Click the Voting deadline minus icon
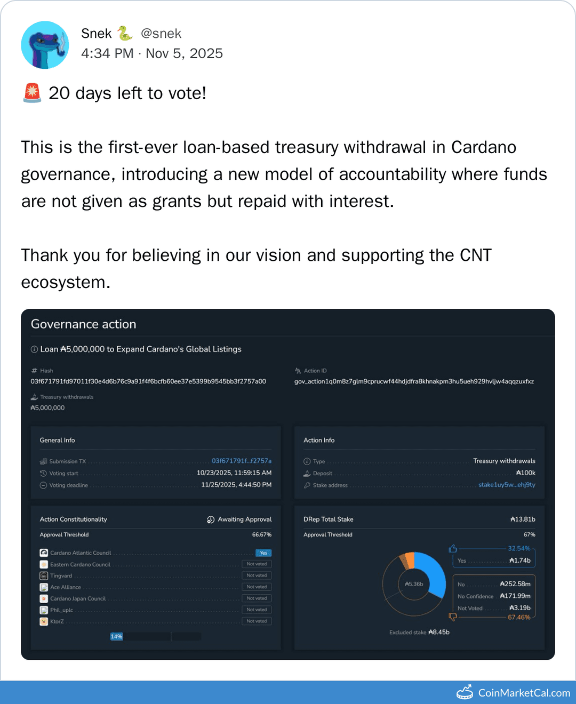Image resolution: width=576 pixels, height=704 pixels. coord(43,485)
